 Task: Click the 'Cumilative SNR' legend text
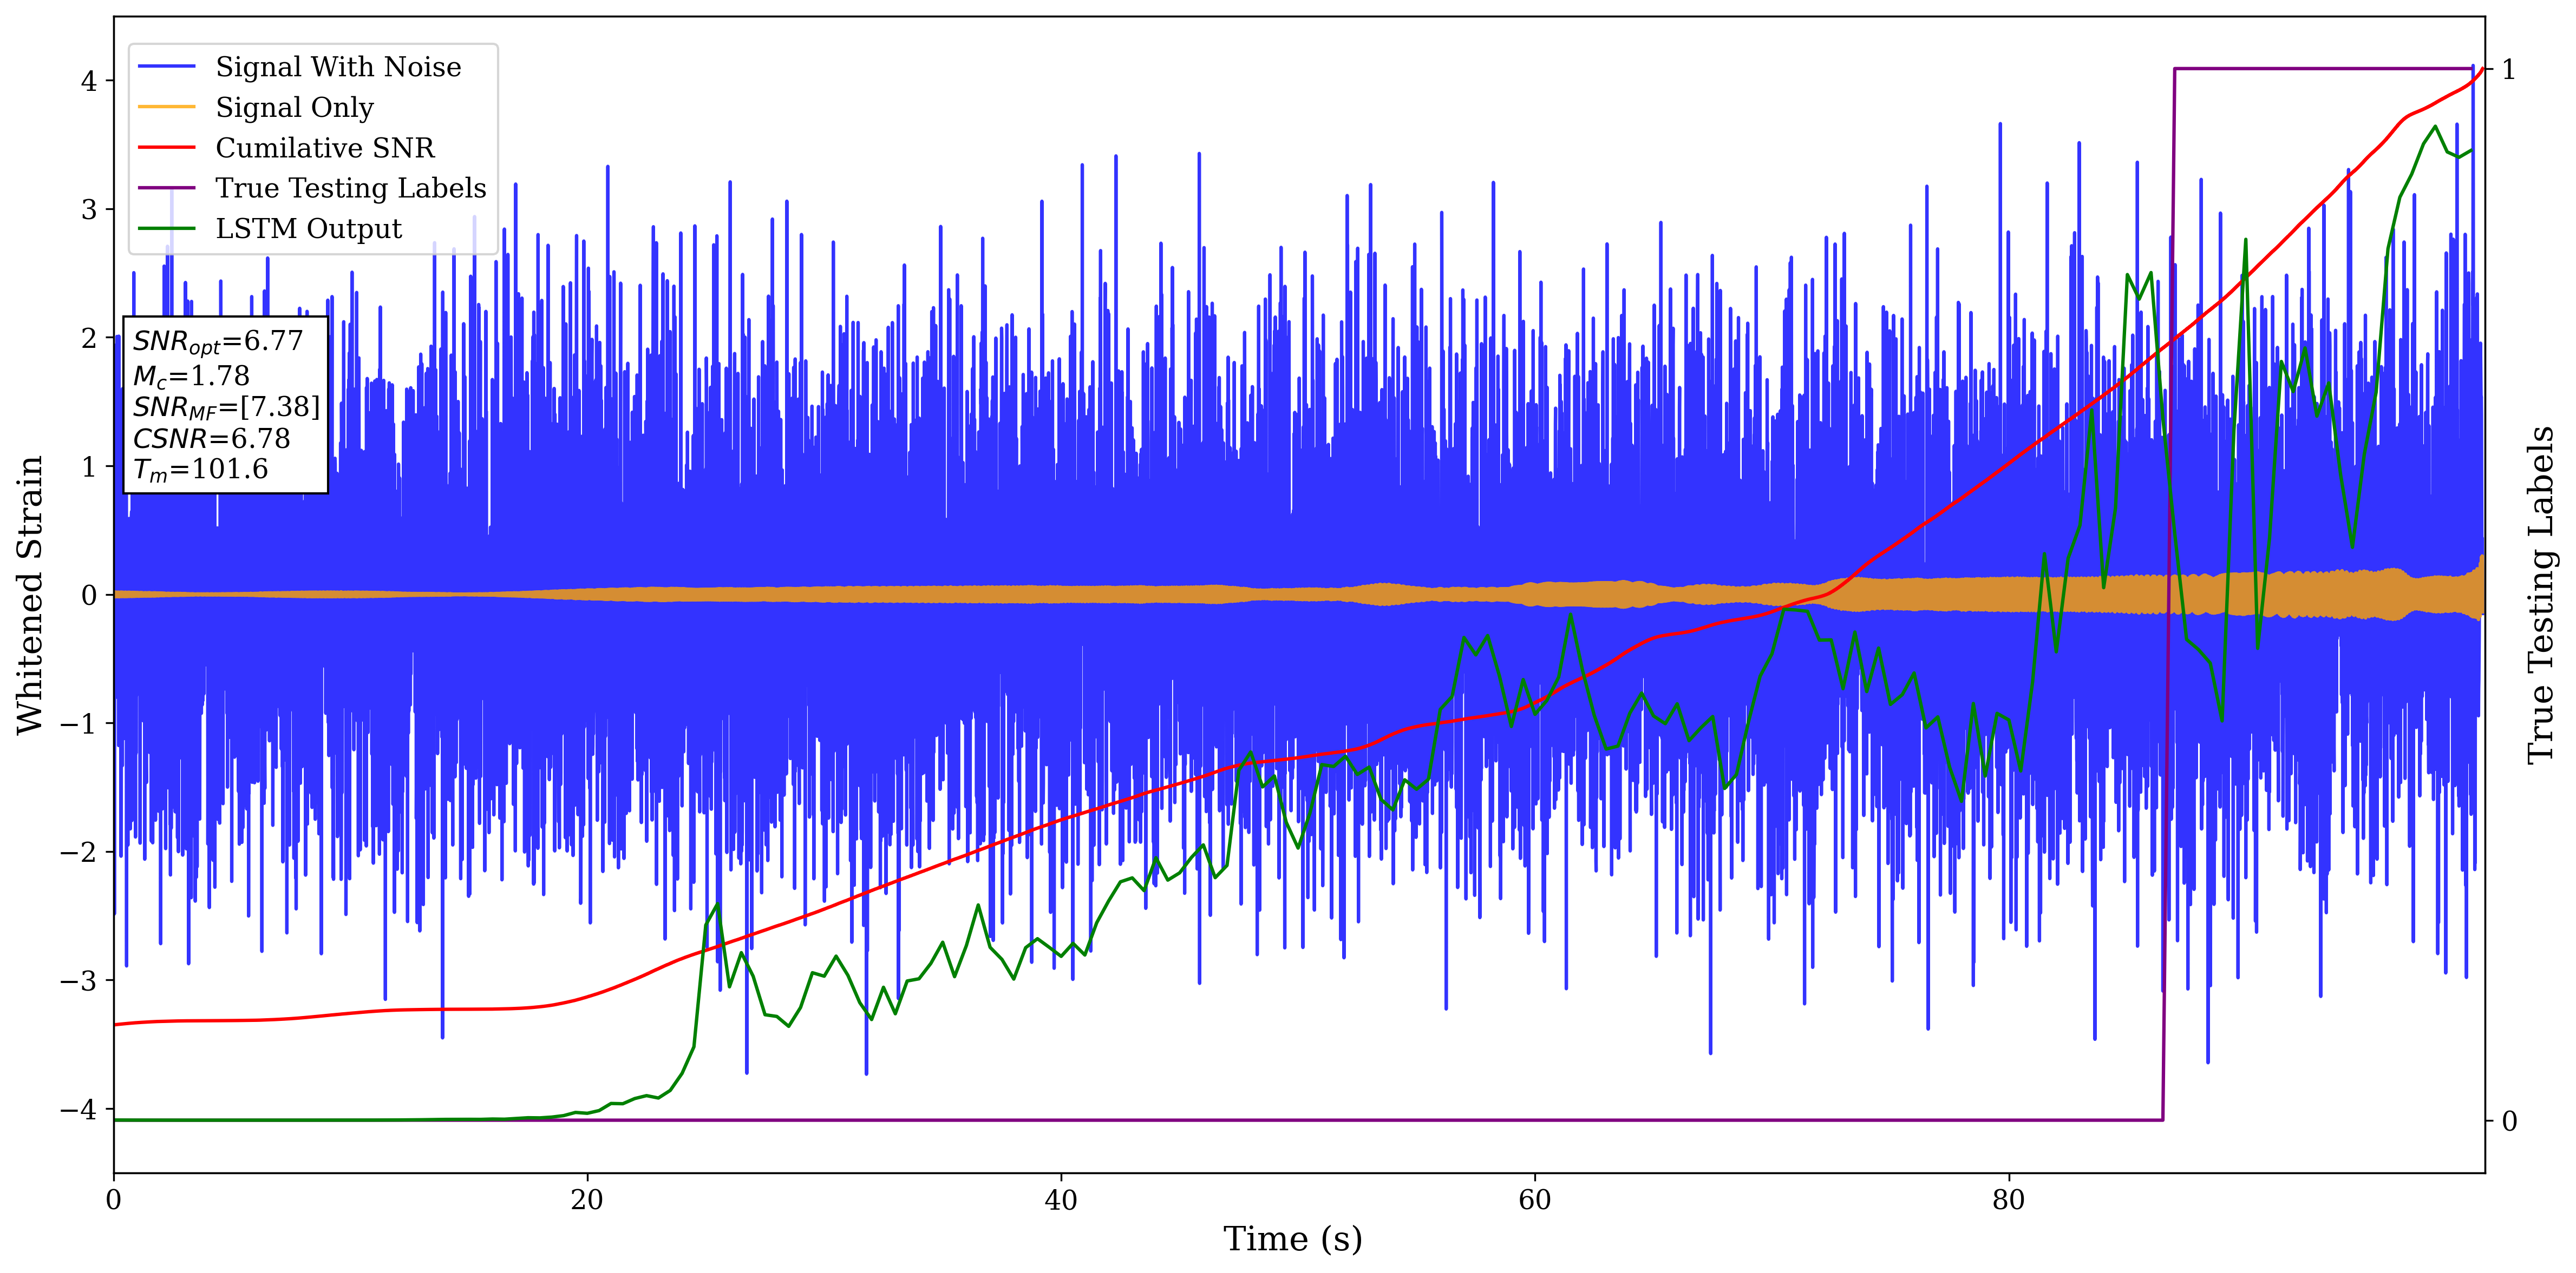click(325, 148)
